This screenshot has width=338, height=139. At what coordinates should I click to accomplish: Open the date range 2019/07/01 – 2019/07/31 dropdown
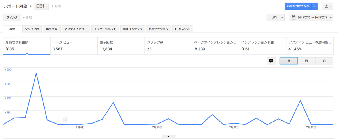point(311,17)
